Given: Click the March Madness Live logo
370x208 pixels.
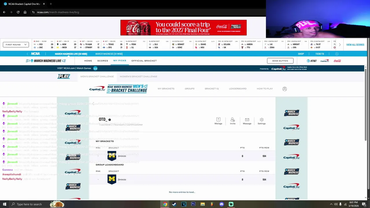Looking at the screenshot, I should 46,61.
